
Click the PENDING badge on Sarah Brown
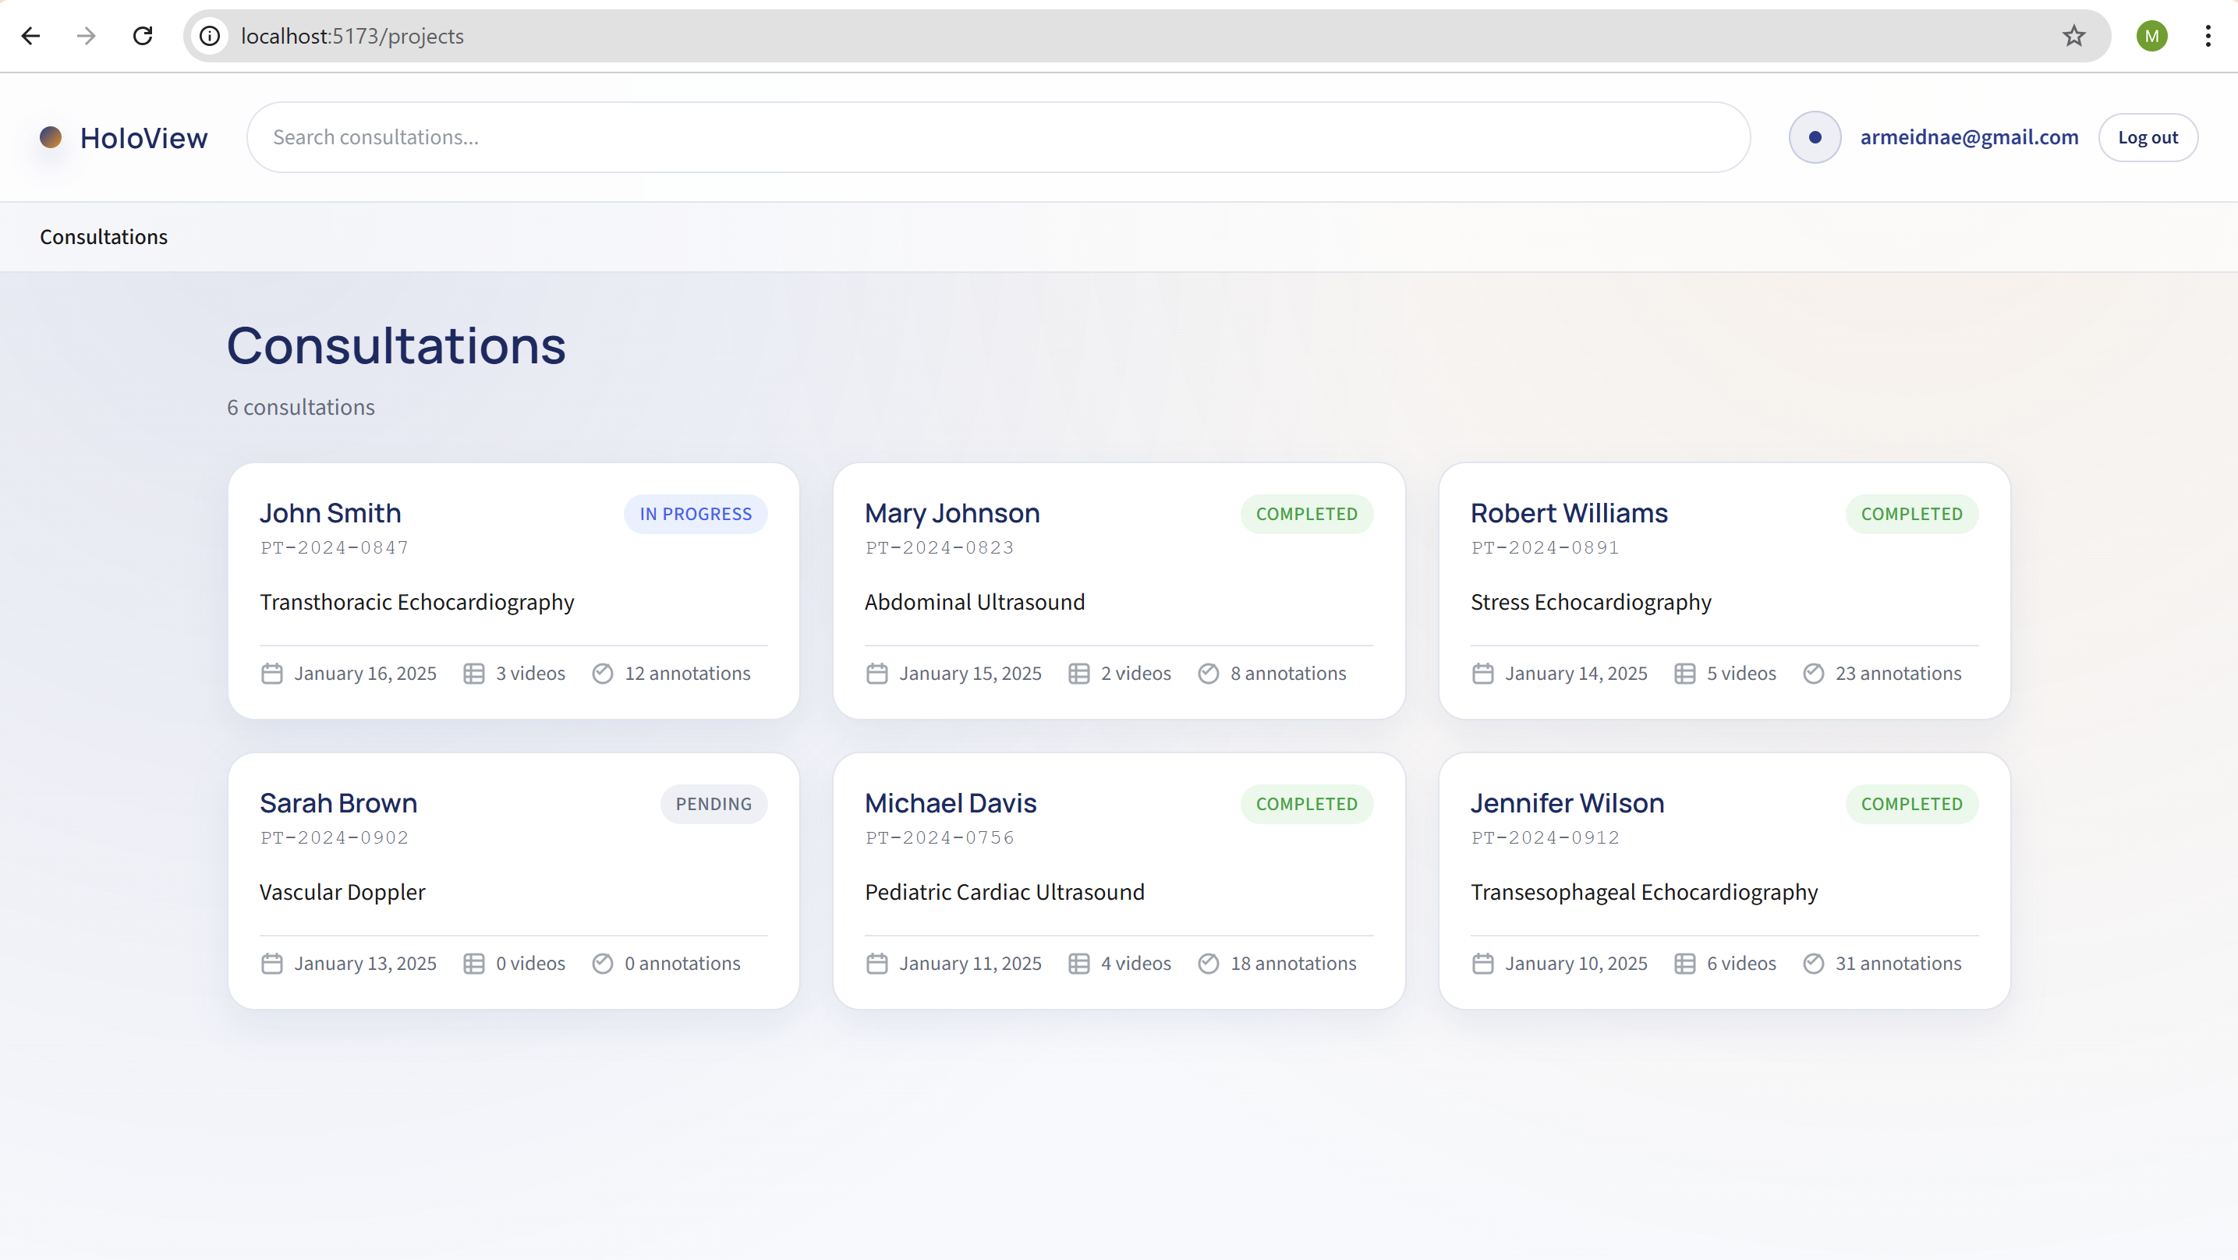(714, 804)
